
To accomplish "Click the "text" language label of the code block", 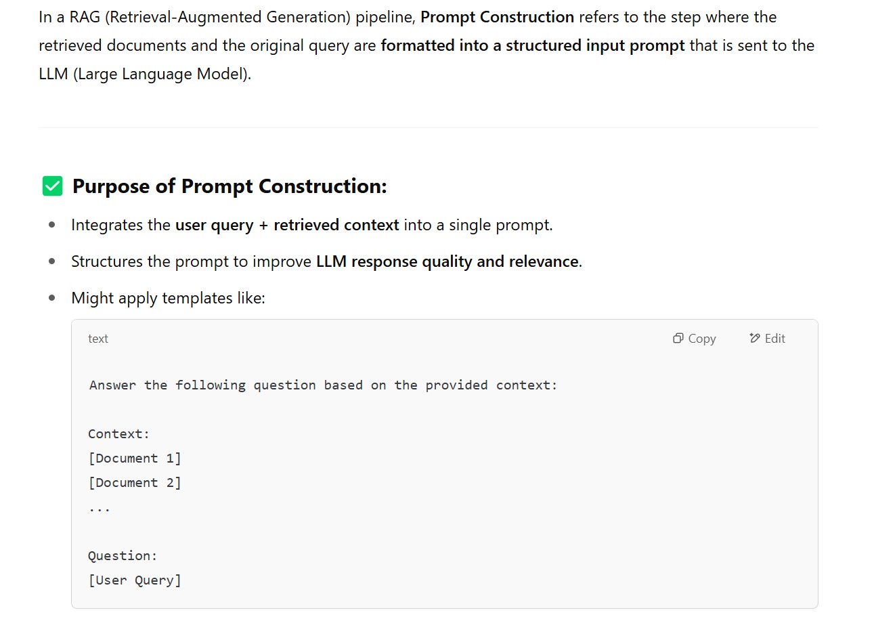I will 98,339.
